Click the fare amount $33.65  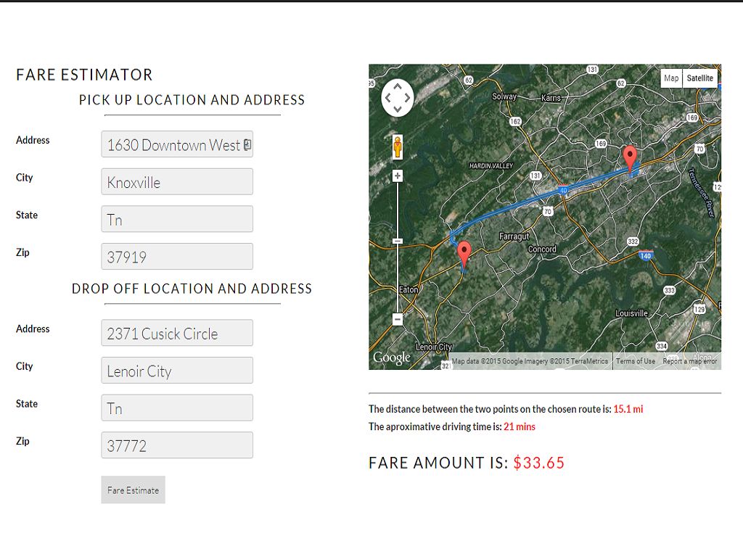tap(539, 463)
